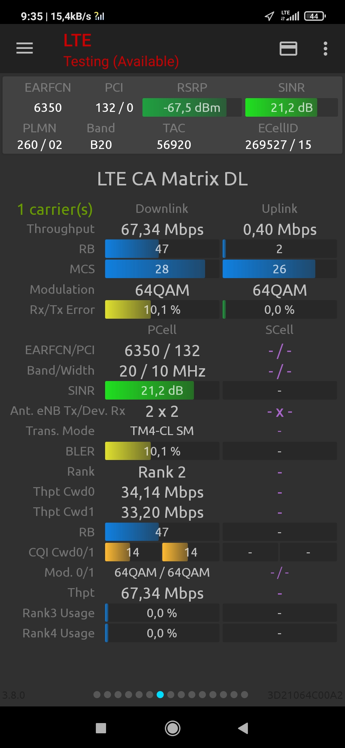The image size is (345, 748).
Task: Tap the ECellID value 269527 / 15
Action: (x=278, y=145)
